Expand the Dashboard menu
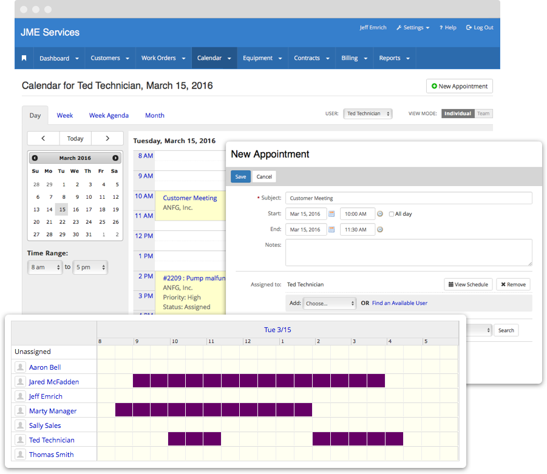Viewport: 547px width, 474px height. click(x=59, y=58)
